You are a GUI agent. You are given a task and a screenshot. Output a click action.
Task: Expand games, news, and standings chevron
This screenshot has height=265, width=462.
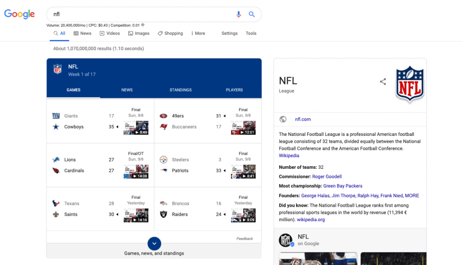[154, 243]
